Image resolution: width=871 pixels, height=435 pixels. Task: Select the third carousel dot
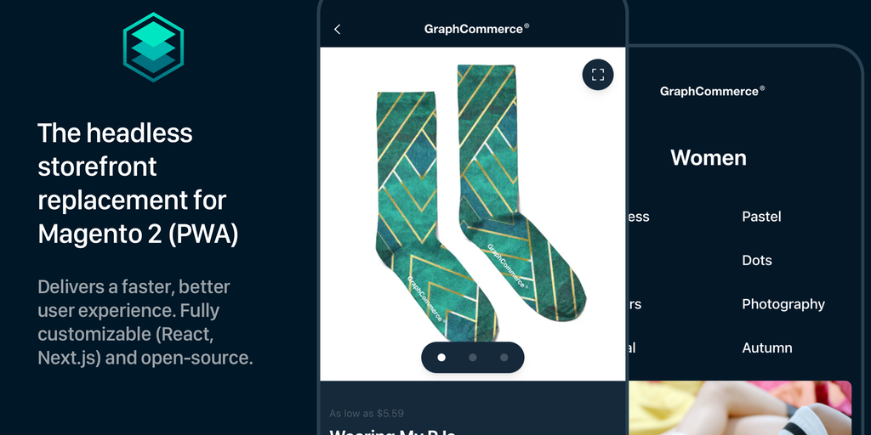[504, 358]
